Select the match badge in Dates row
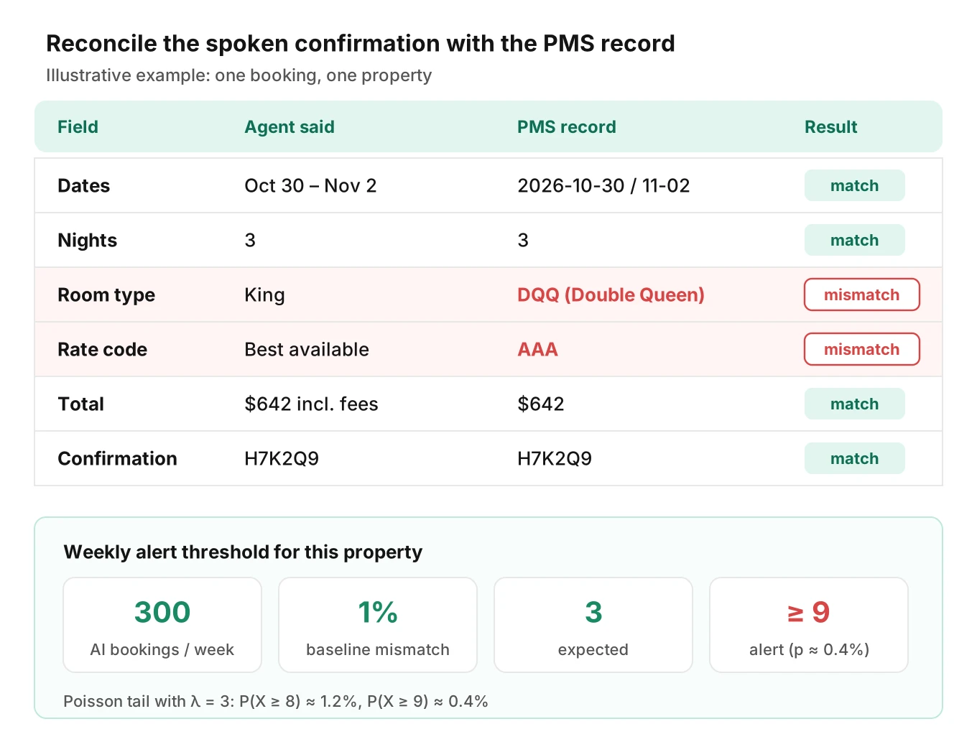 point(854,185)
